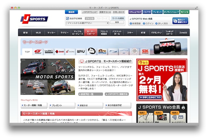Switch search to ジャンル mode
This screenshot has height=139, width=208.
pos(90,19)
